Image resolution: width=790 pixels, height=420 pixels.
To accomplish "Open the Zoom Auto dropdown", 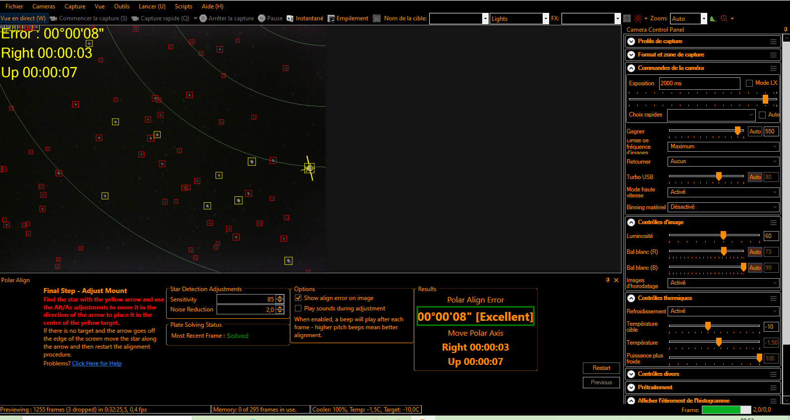I will coord(703,18).
